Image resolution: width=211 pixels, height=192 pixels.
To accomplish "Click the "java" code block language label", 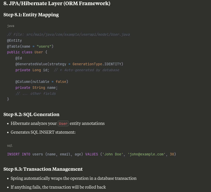I will tap(11, 26).
